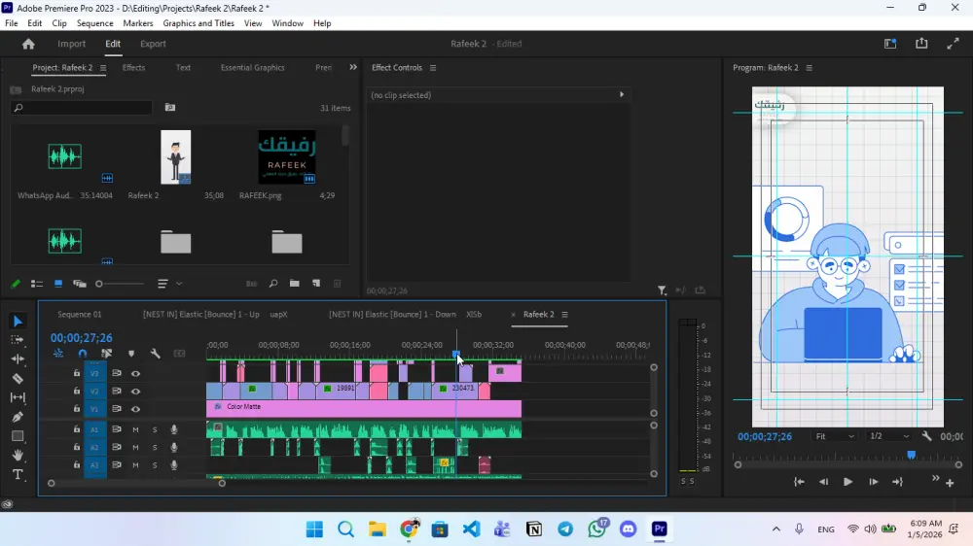
Task: Create a New Bin in Project panel
Action: [x=294, y=284]
